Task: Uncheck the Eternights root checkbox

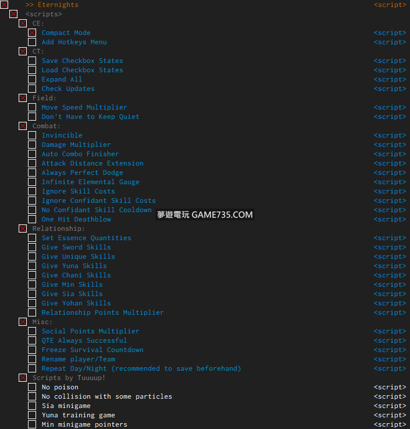Action: pos(4,5)
